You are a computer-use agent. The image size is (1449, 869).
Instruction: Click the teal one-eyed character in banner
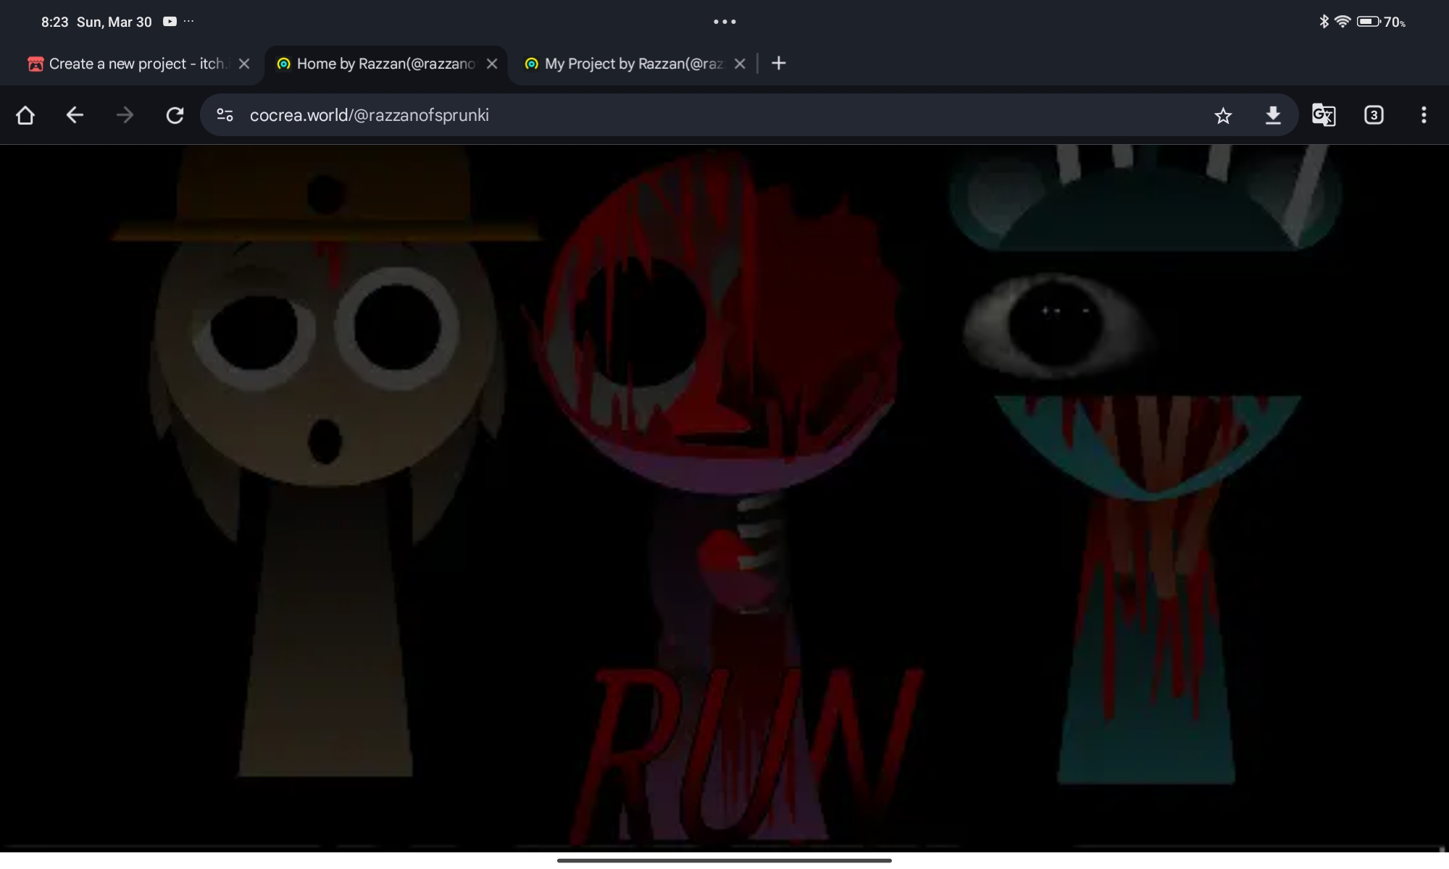pyautogui.click(x=1147, y=463)
